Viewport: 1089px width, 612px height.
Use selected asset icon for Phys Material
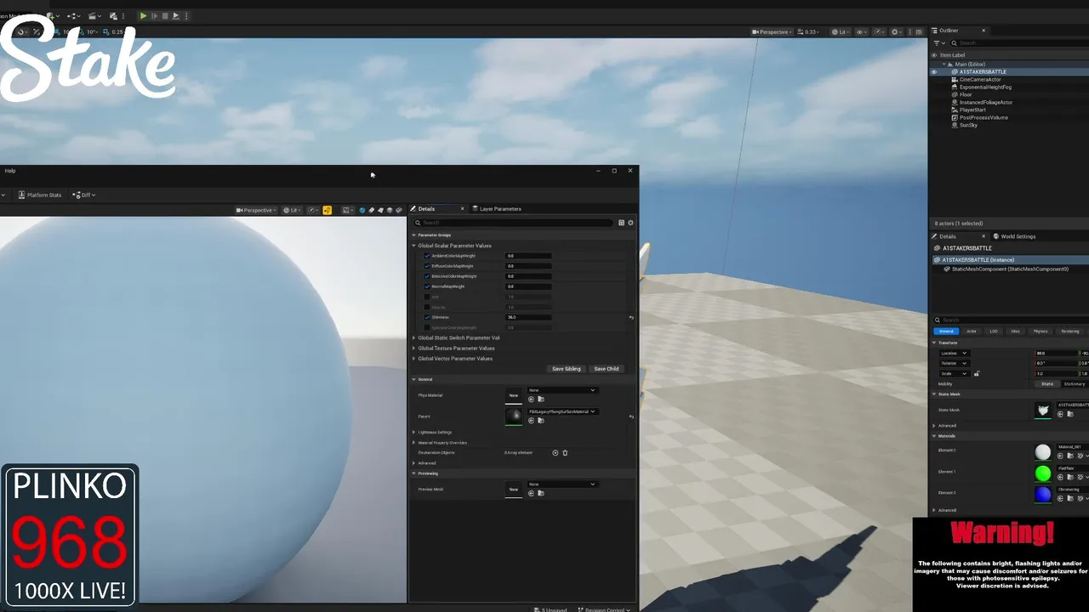pos(532,399)
